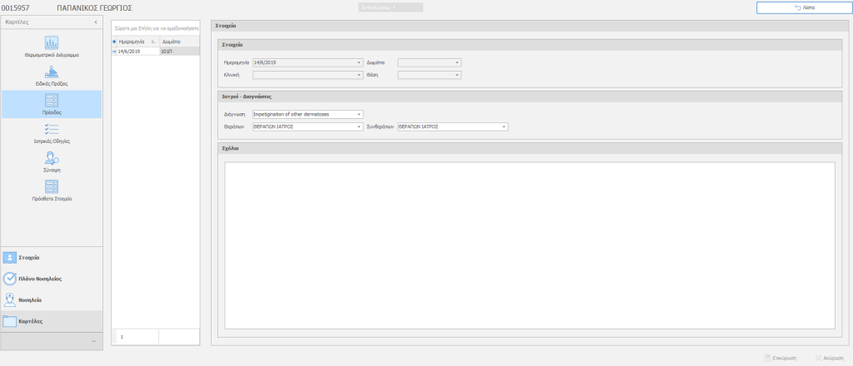The height and width of the screenshot is (366, 853).
Task: Open the Κλινική dropdown
Action: click(359, 75)
